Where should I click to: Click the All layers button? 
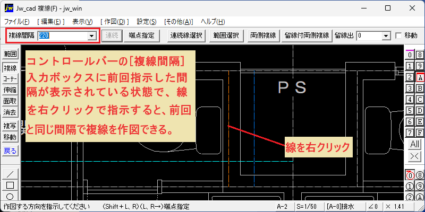point(415,144)
